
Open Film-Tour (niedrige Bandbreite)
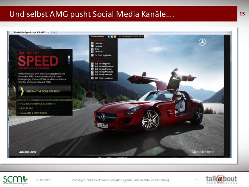(x=38, y=104)
